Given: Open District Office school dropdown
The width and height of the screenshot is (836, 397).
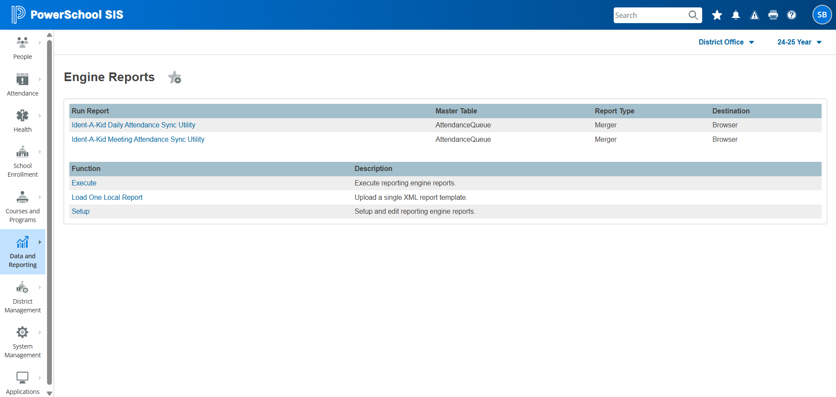Looking at the screenshot, I should tap(726, 42).
